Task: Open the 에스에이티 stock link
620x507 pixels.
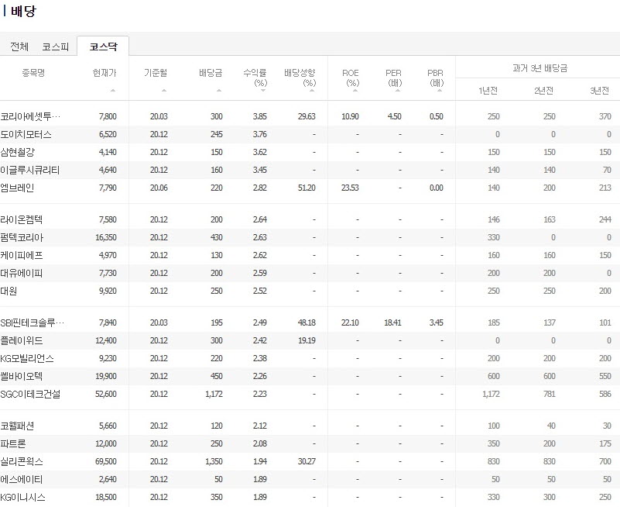Action: point(22,479)
